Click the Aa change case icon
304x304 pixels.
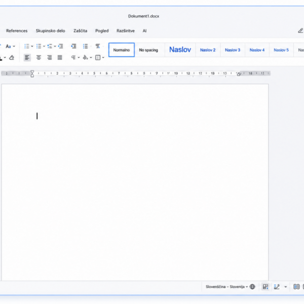pyautogui.click(x=8, y=46)
